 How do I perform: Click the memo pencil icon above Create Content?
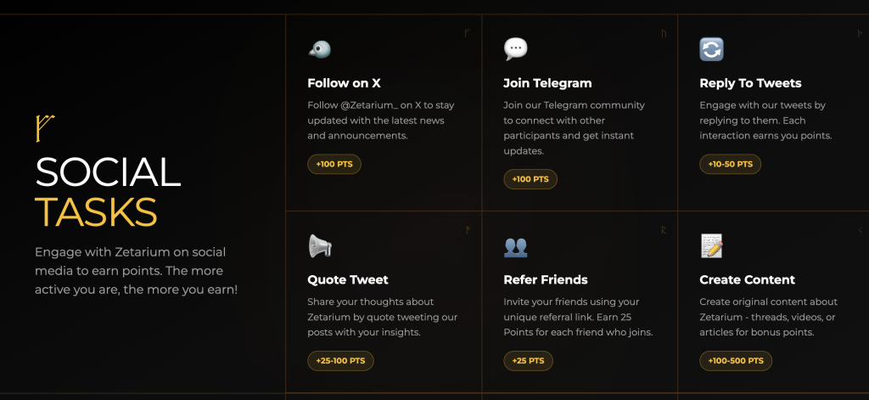click(711, 246)
